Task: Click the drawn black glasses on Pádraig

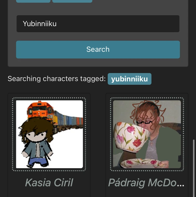Action: pos(144,122)
